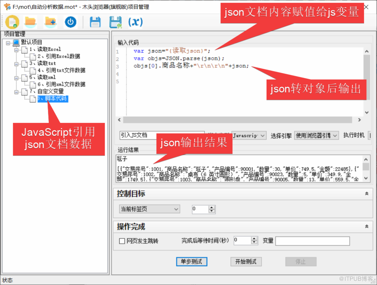Click code editor scroll right arrow
The width and height of the screenshot is (377, 285).
[x=360, y=119]
